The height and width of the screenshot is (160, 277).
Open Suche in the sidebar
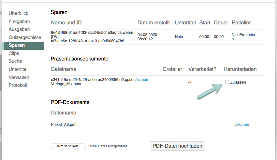pyautogui.click(x=15, y=61)
